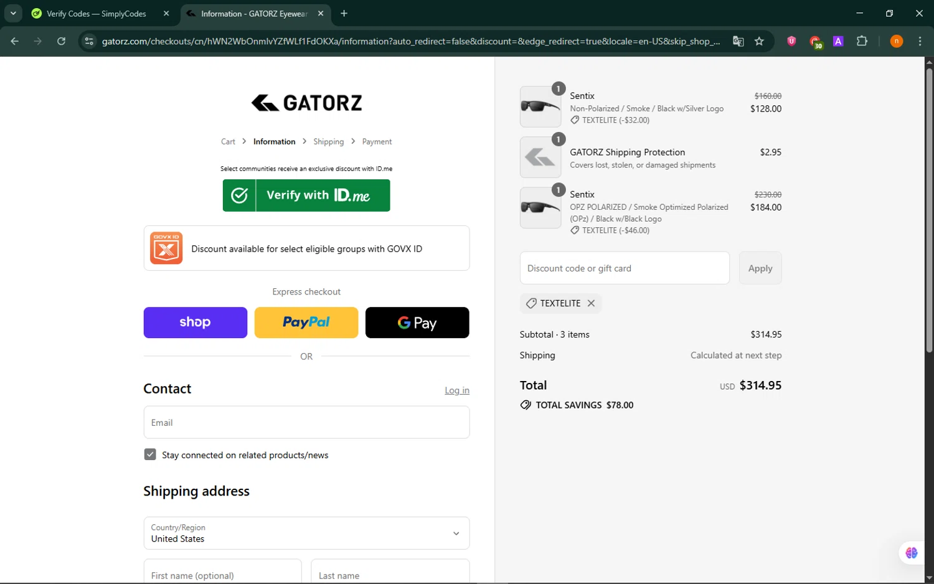Uncheck Stay connected on related products/news
Viewport: 934px width, 584px height.
pyautogui.click(x=150, y=454)
